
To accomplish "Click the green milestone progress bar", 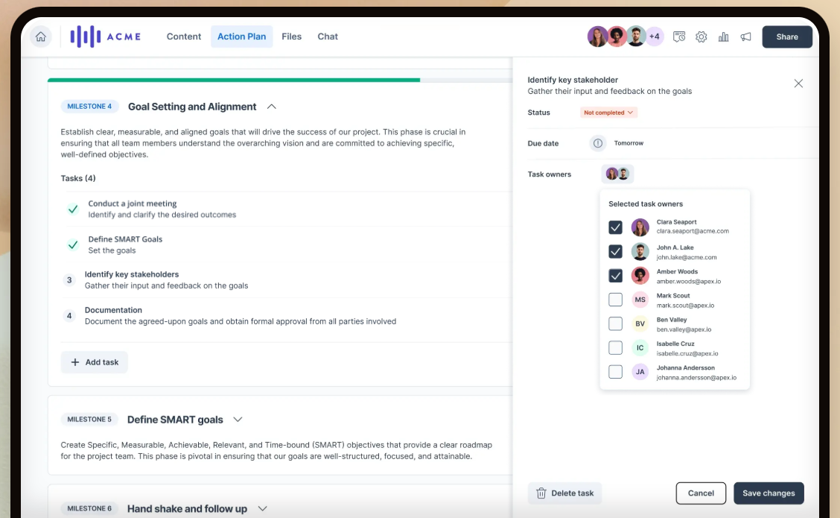I will 234,80.
